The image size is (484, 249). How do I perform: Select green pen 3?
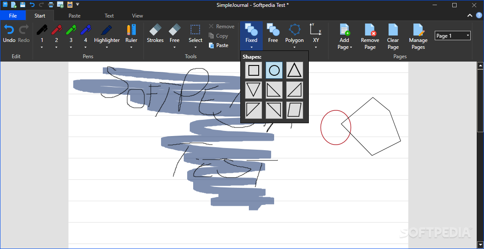coord(71,34)
